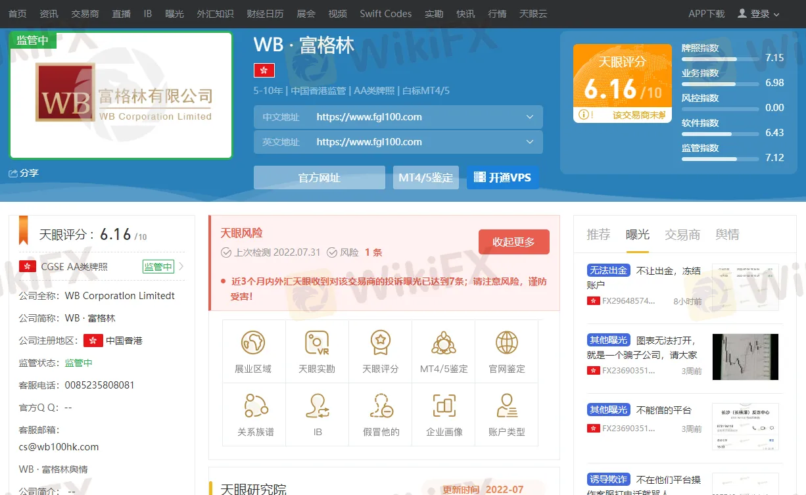Click the VPS server icon in 开通VPS
806x495 pixels.
pos(479,177)
